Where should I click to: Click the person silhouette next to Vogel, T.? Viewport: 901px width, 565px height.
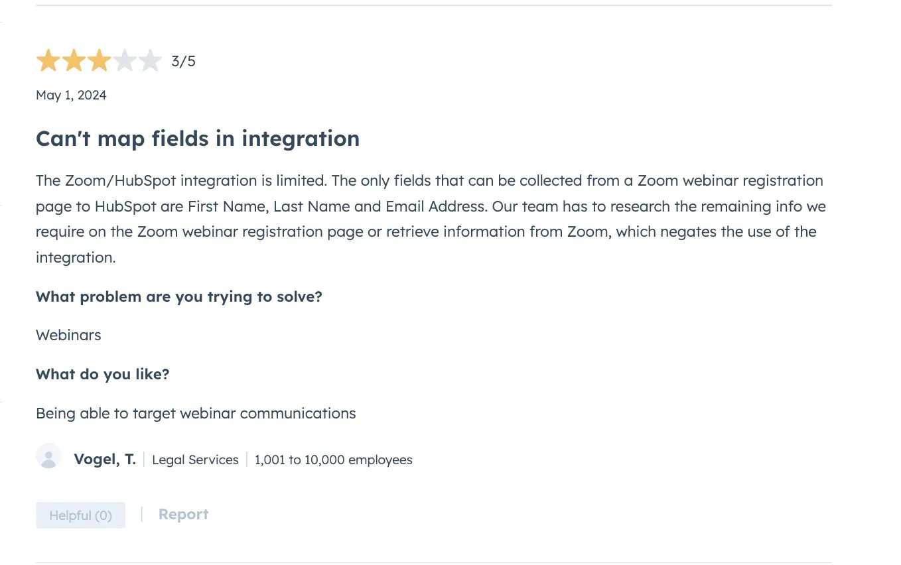pos(48,456)
